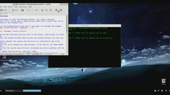Open Find and Replace icon in gedit
Image resolution: width=170 pixels, height=95 pixels.
coord(61,10)
